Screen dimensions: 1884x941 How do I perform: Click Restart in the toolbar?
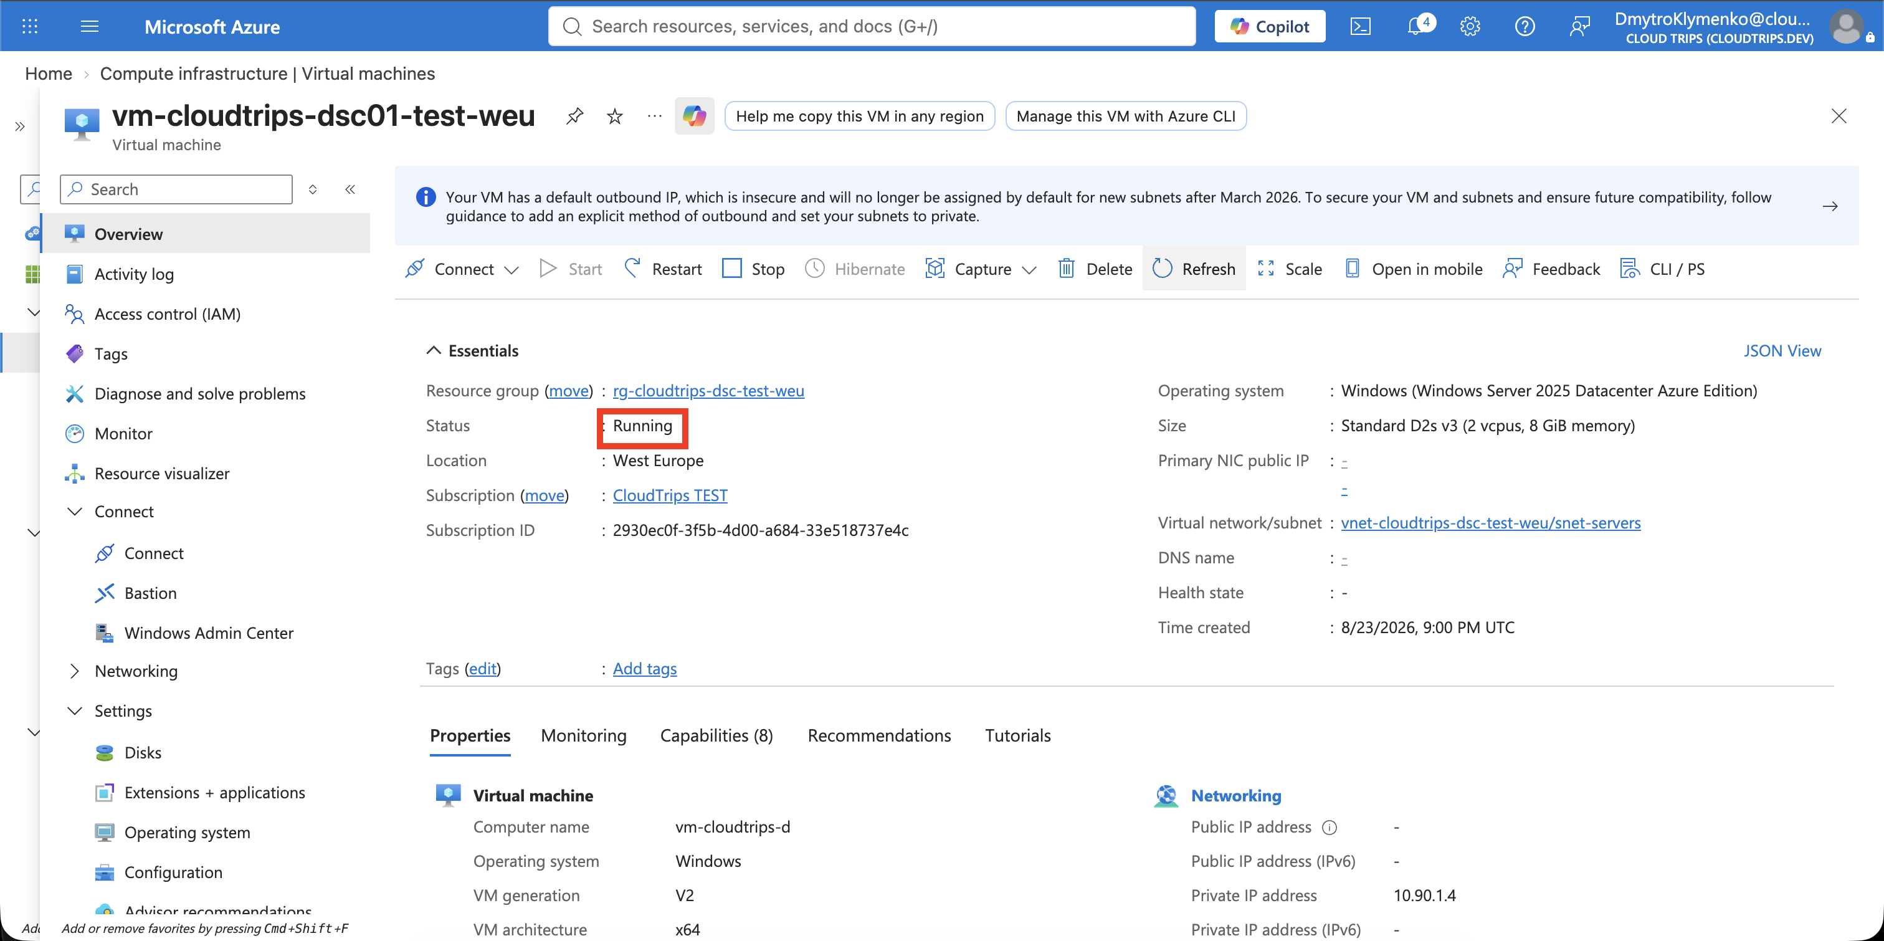pyautogui.click(x=663, y=269)
